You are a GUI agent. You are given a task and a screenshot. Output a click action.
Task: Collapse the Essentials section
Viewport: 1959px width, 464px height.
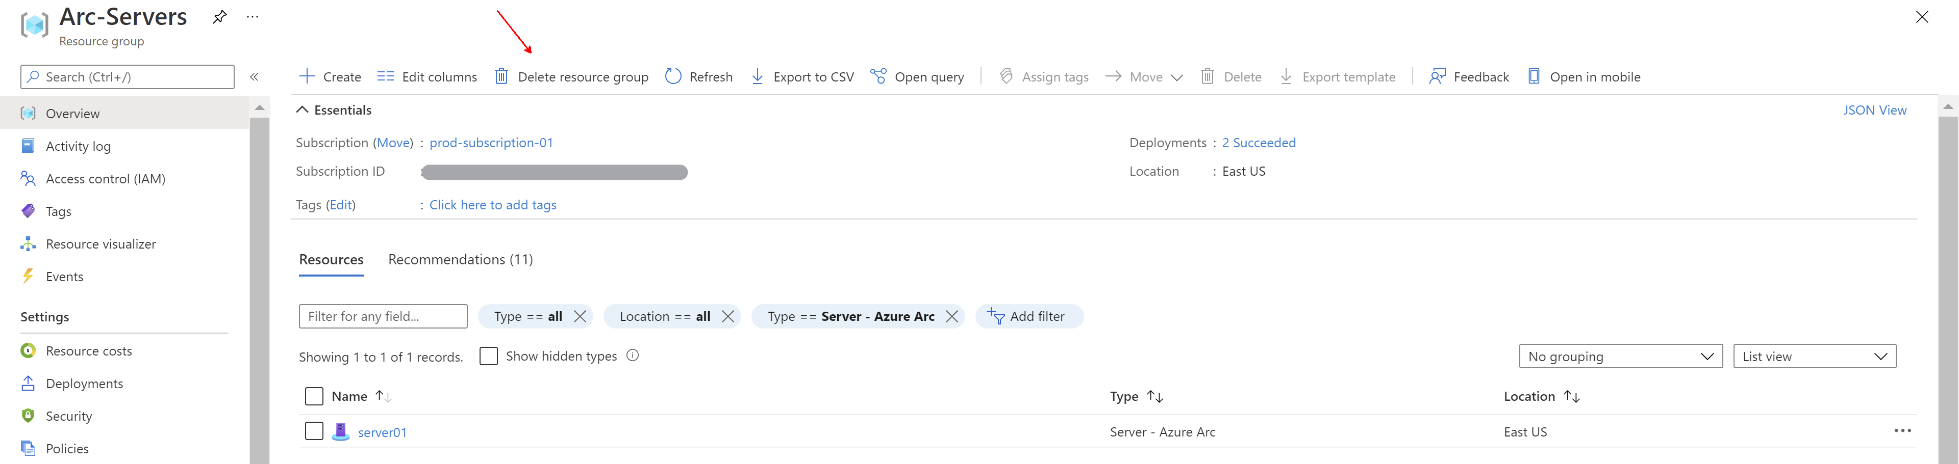[334, 110]
